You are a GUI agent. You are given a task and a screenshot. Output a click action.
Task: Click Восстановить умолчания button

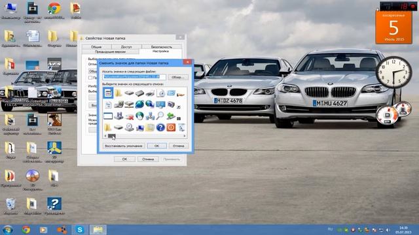(124, 146)
